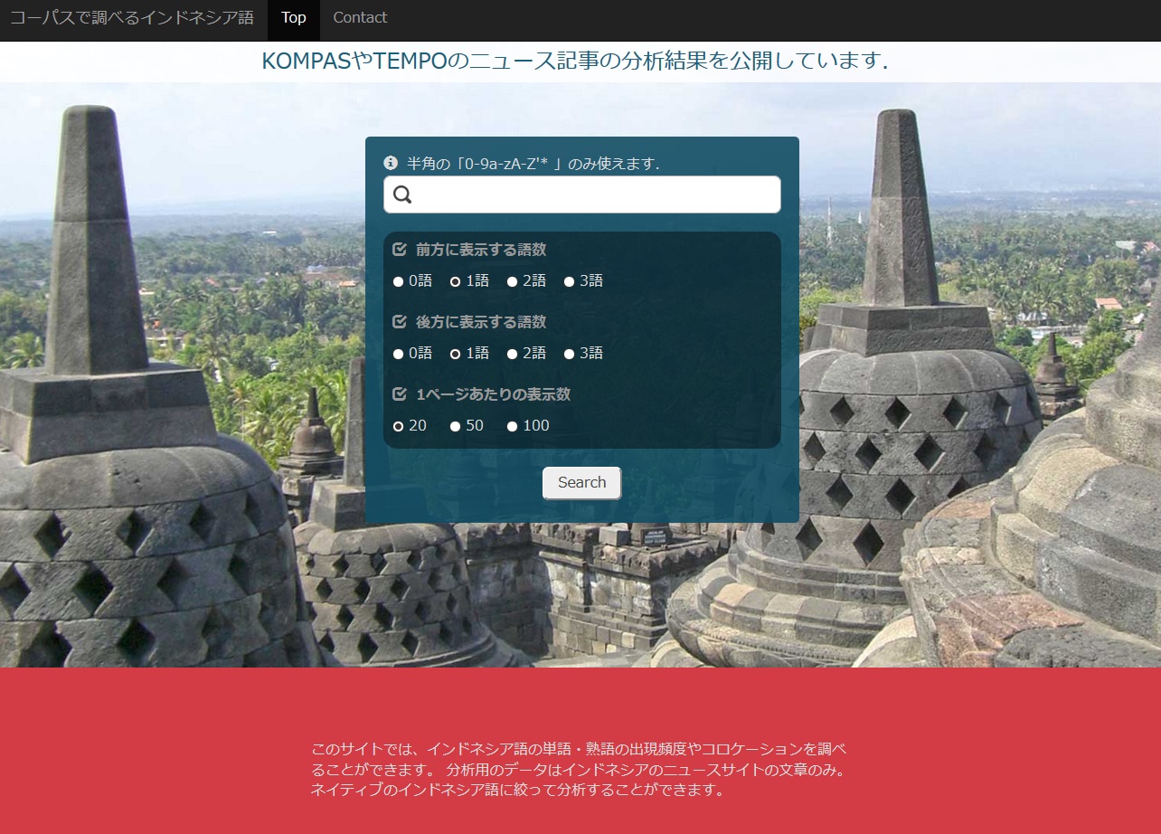Select 2語 under 後方に表示する語数
Image resolution: width=1161 pixels, height=834 pixels.
512,354
